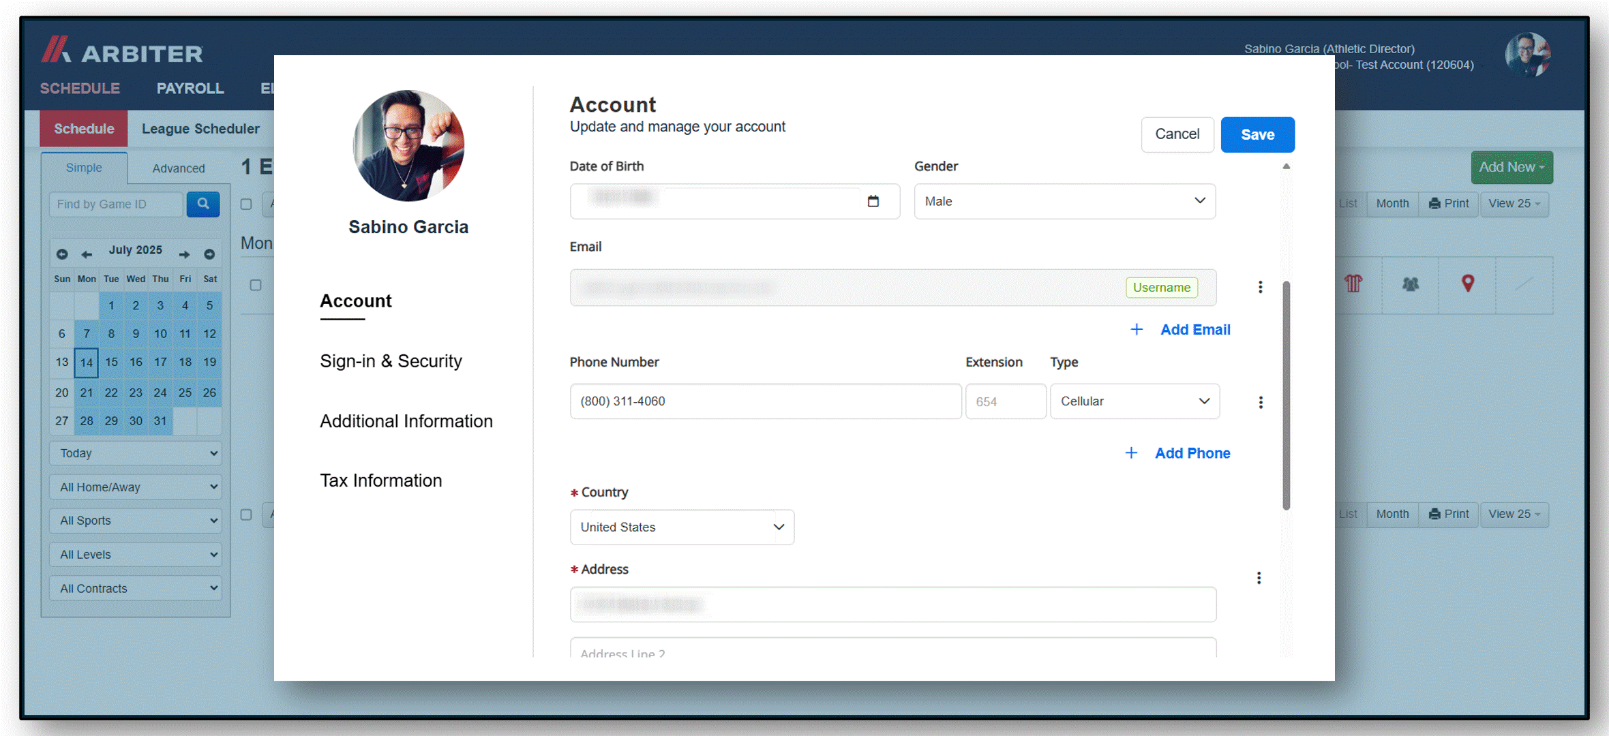Viewport: 1609px width, 736px height.
Task: Click the teams people group icon
Action: pos(1410,284)
